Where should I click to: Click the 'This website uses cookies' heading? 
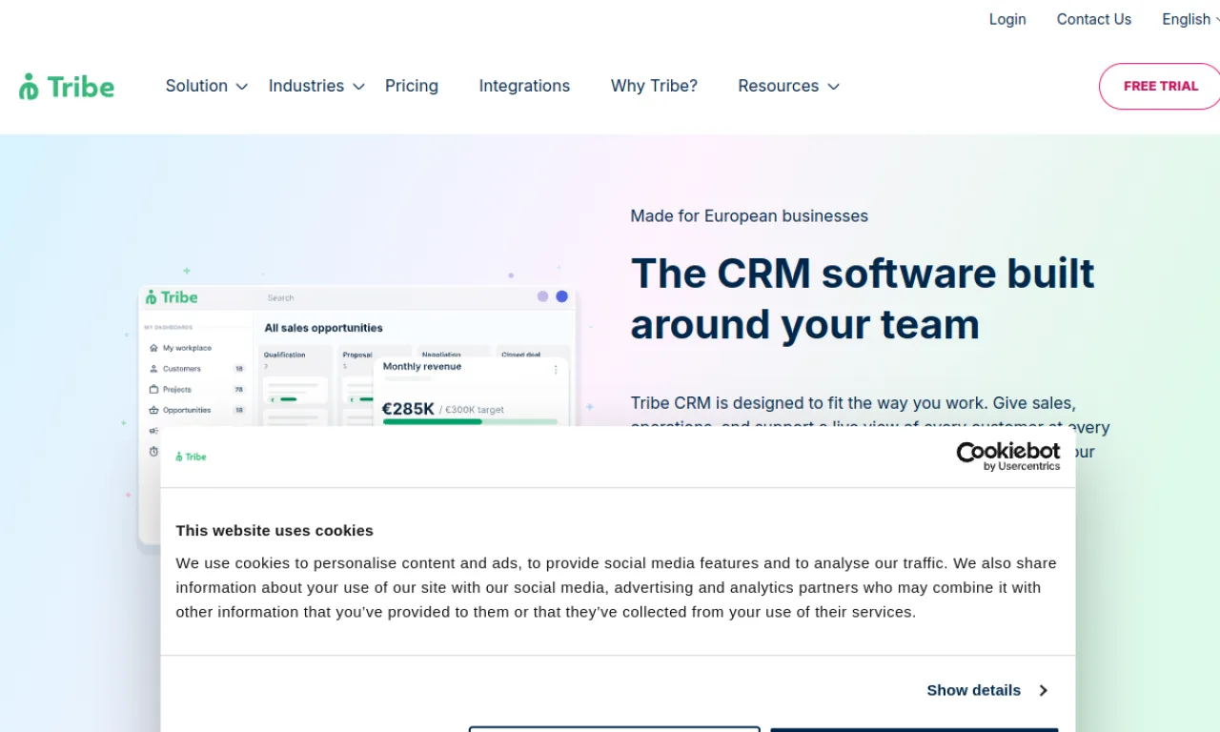click(274, 530)
